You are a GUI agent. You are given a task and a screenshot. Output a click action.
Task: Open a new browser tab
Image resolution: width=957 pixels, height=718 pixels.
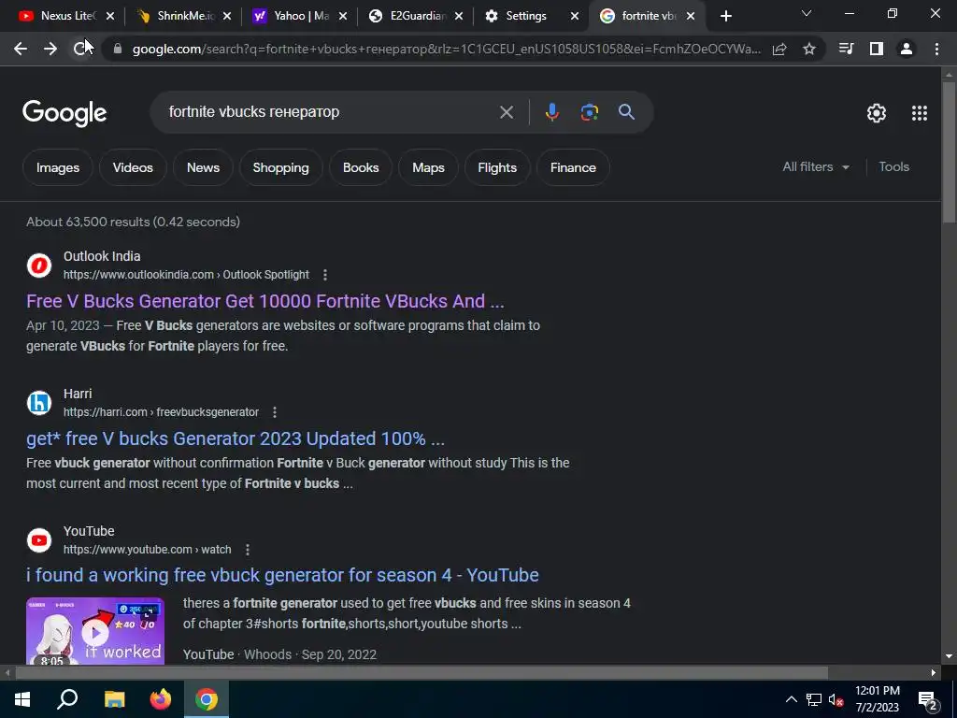(x=725, y=16)
